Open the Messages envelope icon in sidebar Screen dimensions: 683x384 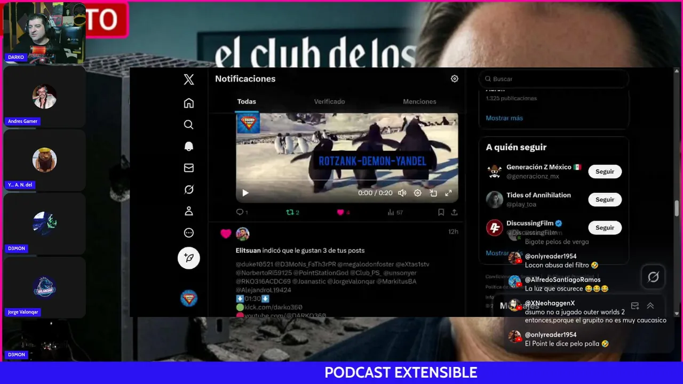[189, 168]
